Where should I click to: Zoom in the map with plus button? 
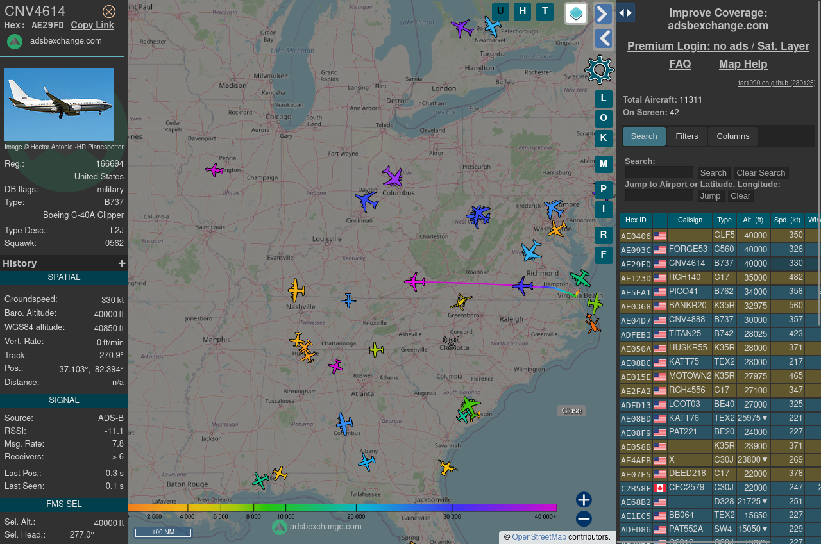click(584, 500)
